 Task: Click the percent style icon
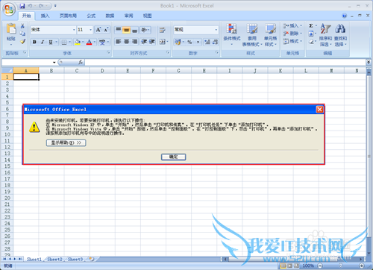click(189, 42)
